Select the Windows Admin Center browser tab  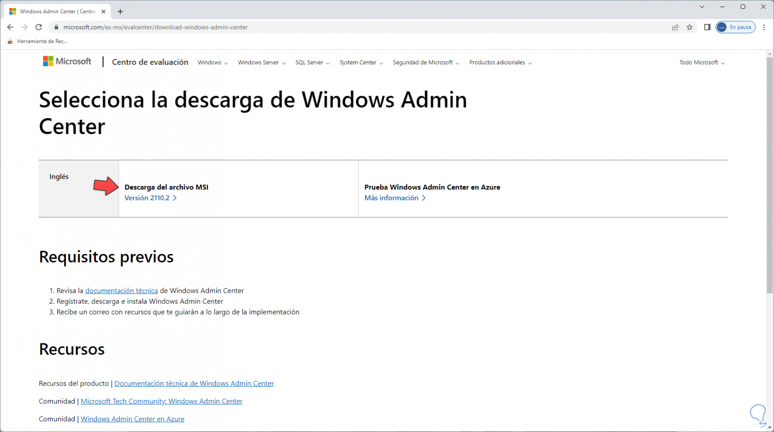pos(57,11)
